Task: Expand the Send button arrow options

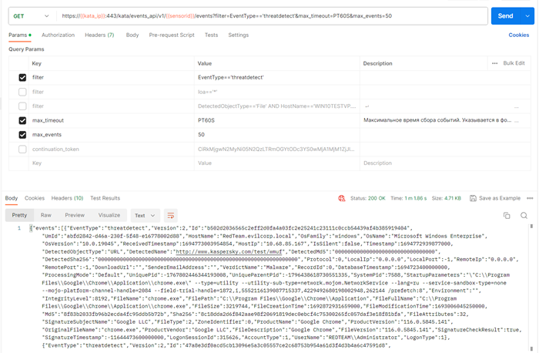Action: click(x=527, y=15)
